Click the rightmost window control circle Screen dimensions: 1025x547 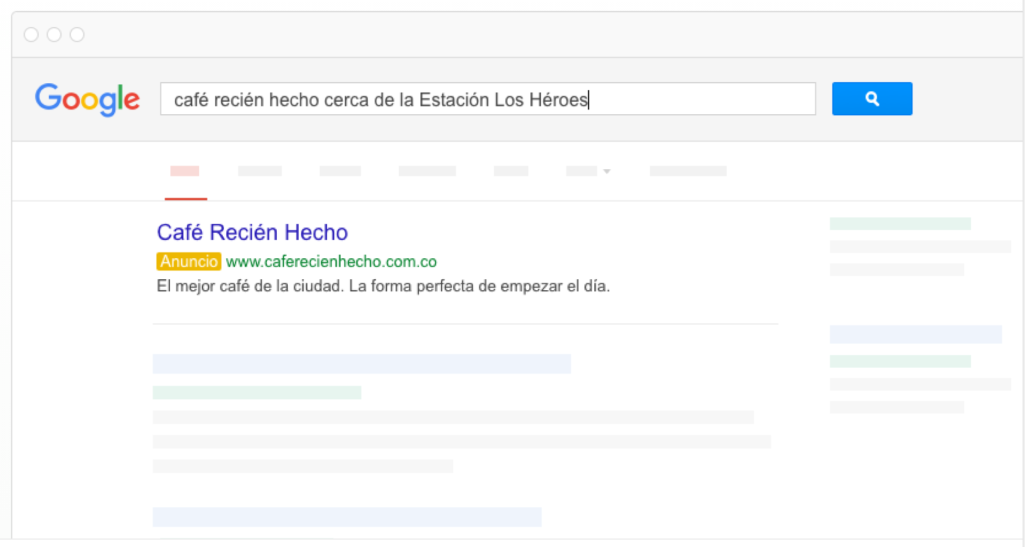click(x=77, y=35)
